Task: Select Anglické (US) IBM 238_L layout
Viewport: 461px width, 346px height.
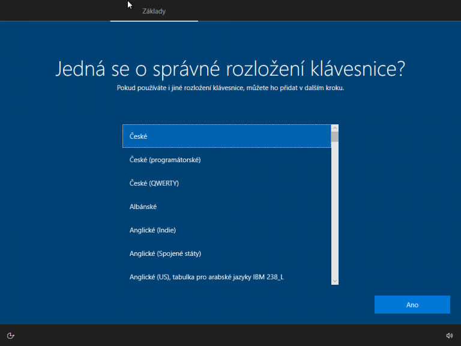Action: click(x=226, y=277)
